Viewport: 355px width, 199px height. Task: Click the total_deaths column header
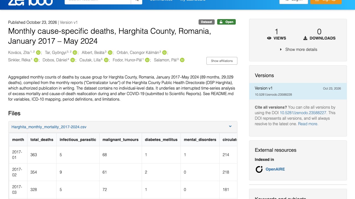[42, 140]
